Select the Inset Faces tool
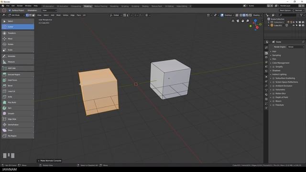306x172 pixels. coord(18,80)
